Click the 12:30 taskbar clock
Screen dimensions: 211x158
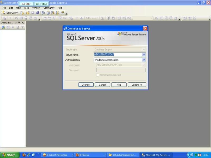pyautogui.click(x=205, y=155)
